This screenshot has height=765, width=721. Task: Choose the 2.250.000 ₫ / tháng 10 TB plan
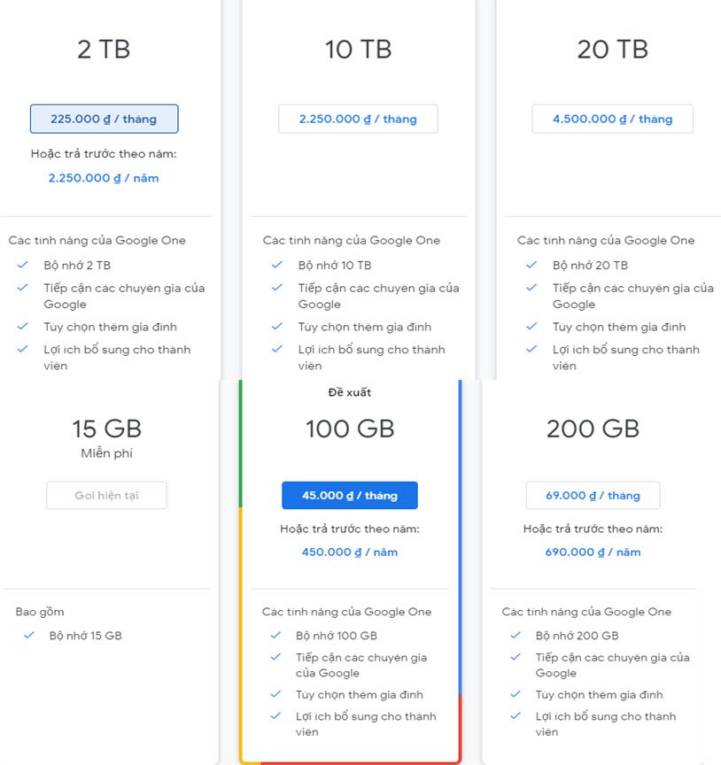point(358,119)
